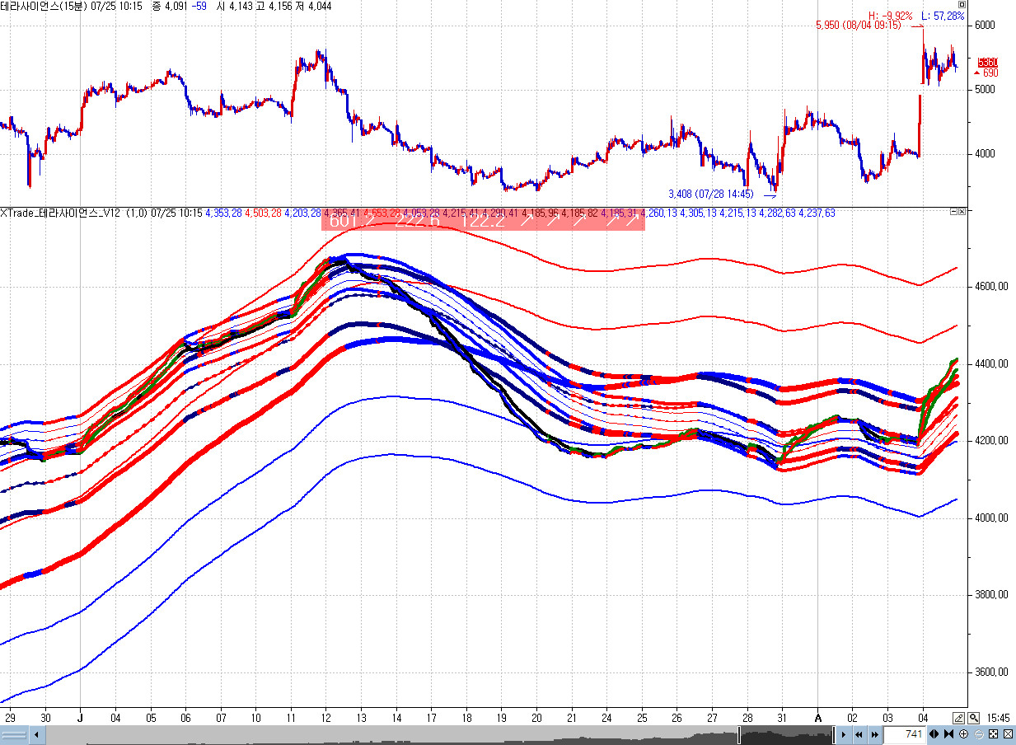Viewport: 1016px width, 745px height.
Task: Click the magnifier zoom tool icon
Action: [x=974, y=718]
